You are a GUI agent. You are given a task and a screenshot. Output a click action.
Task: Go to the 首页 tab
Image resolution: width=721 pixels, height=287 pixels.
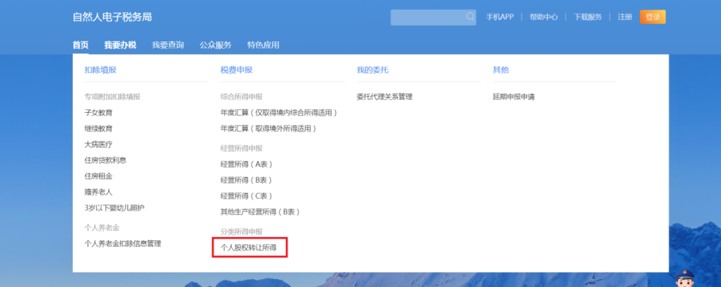coord(81,45)
